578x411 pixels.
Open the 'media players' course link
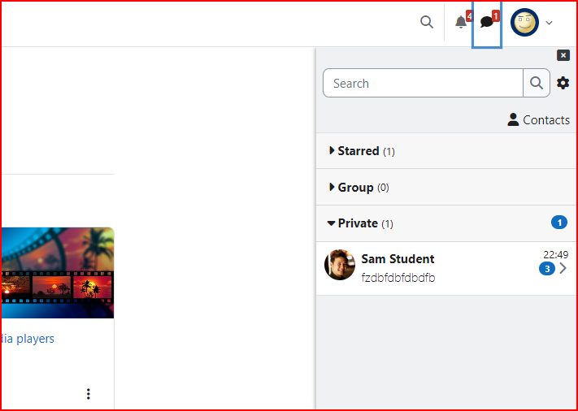coord(28,339)
